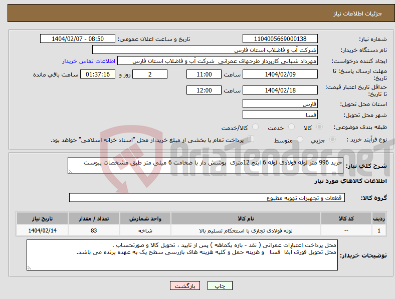Select the کالا/خدمت radio button
395x299 pixels.
tap(256, 127)
